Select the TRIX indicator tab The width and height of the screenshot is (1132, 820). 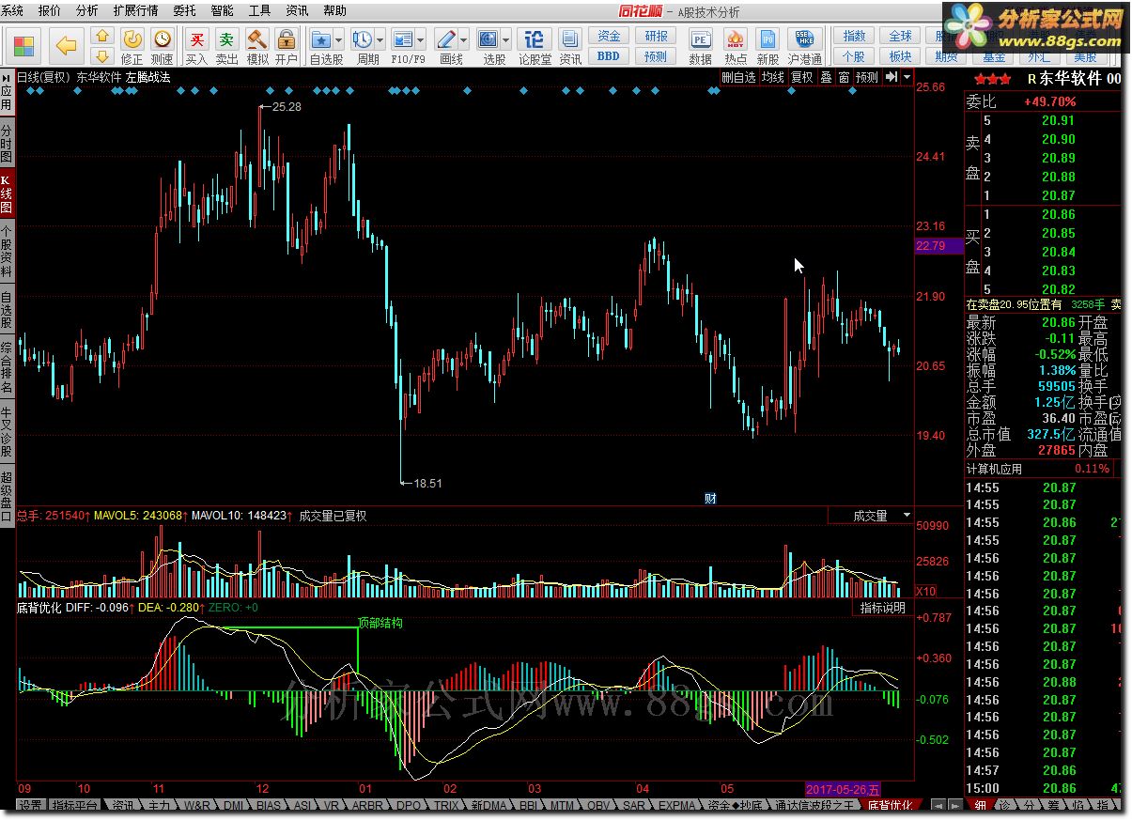pos(447,806)
